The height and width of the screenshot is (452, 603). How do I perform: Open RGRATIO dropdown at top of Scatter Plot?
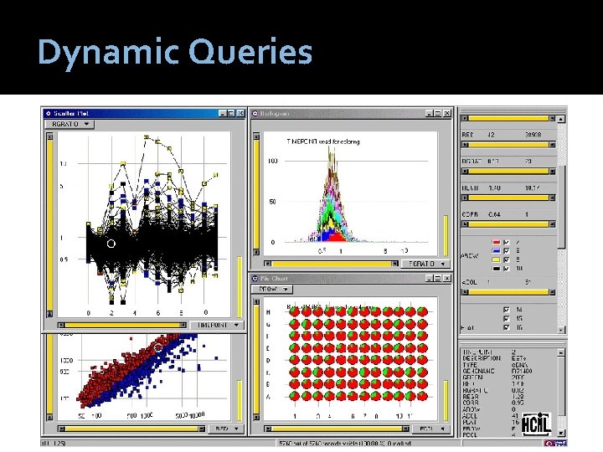click(x=70, y=124)
